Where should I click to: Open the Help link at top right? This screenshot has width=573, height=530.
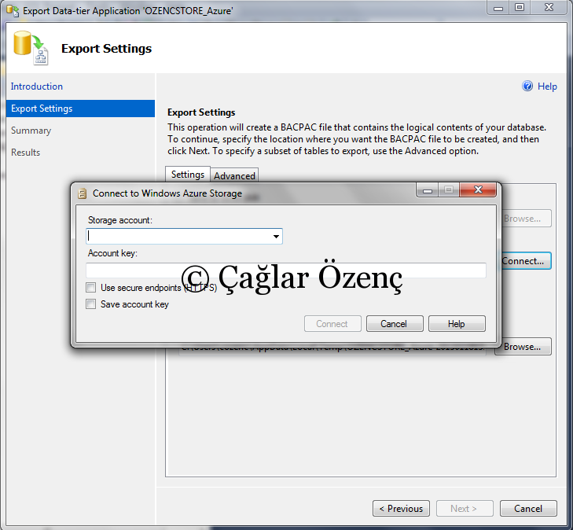tap(547, 86)
